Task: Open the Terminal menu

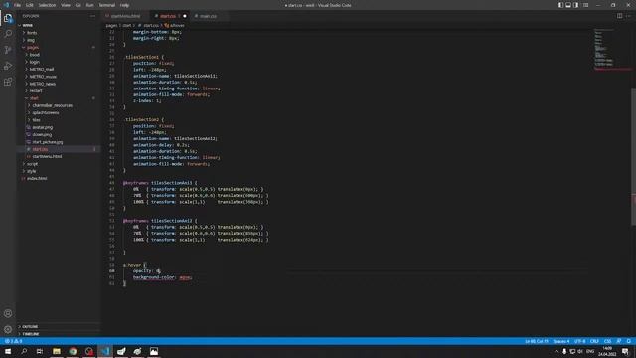Action: point(107,5)
